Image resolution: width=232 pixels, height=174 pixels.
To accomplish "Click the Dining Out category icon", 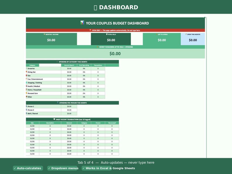I will coord(27,72).
